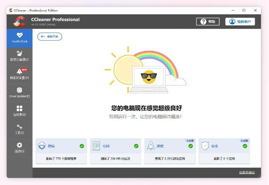This screenshot has width=269, height=185.
Task: Click the text '更新了 0 个应用'
Action: pos(224,159)
